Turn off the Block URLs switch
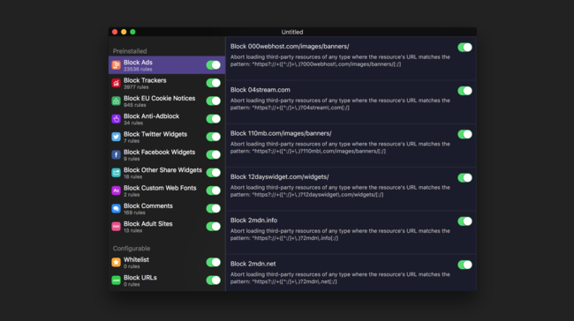The width and height of the screenshot is (574, 321). (214, 280)
